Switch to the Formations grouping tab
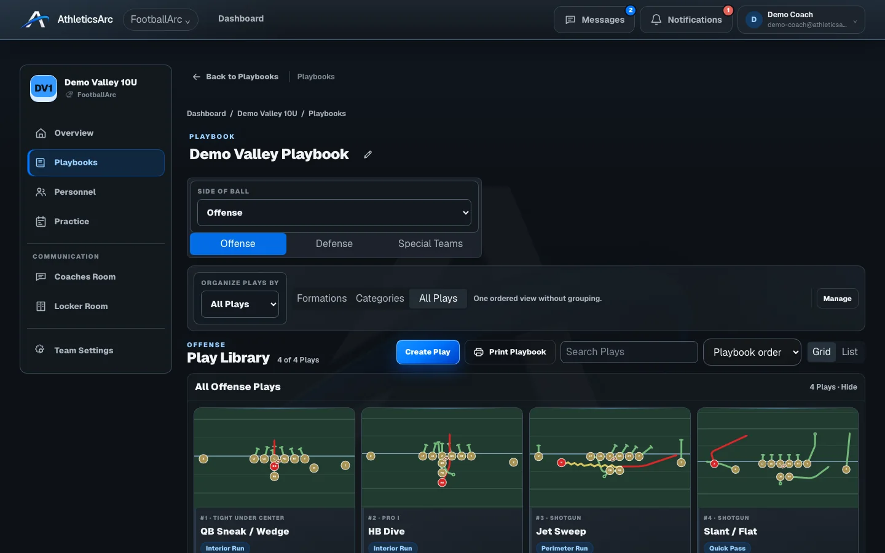885x553 pixels. coord(322,299)
